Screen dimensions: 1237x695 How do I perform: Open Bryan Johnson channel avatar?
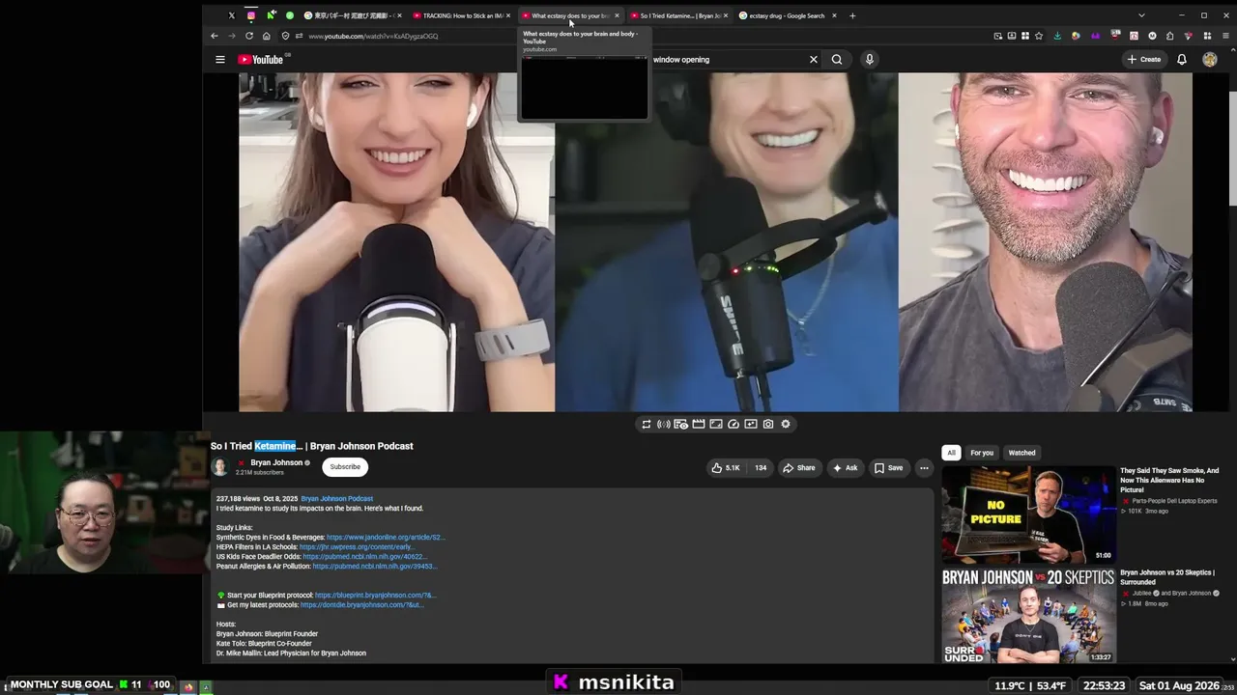[x=220, y=467]
